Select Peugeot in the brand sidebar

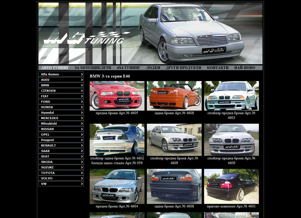(x=61, y=140)
